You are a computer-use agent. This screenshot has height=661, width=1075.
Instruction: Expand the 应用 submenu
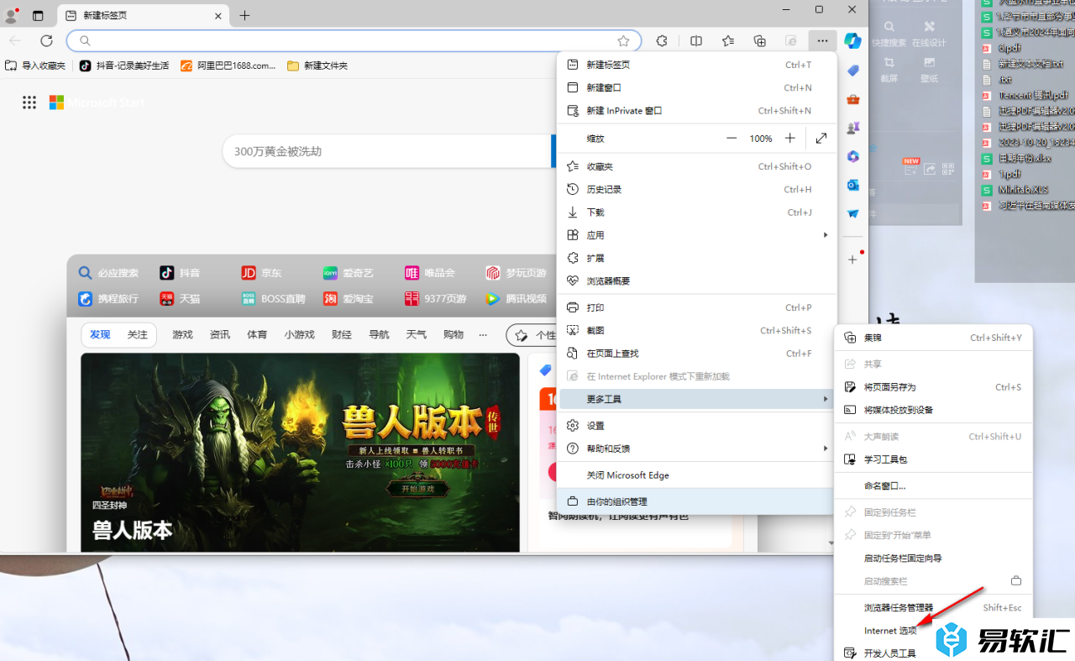click(696, 235)
